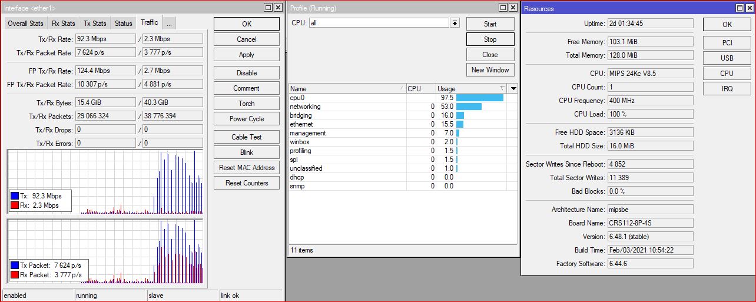Click the Version 6.48.1 field
The width and height of the screenshot is (756, 302).
651,237
